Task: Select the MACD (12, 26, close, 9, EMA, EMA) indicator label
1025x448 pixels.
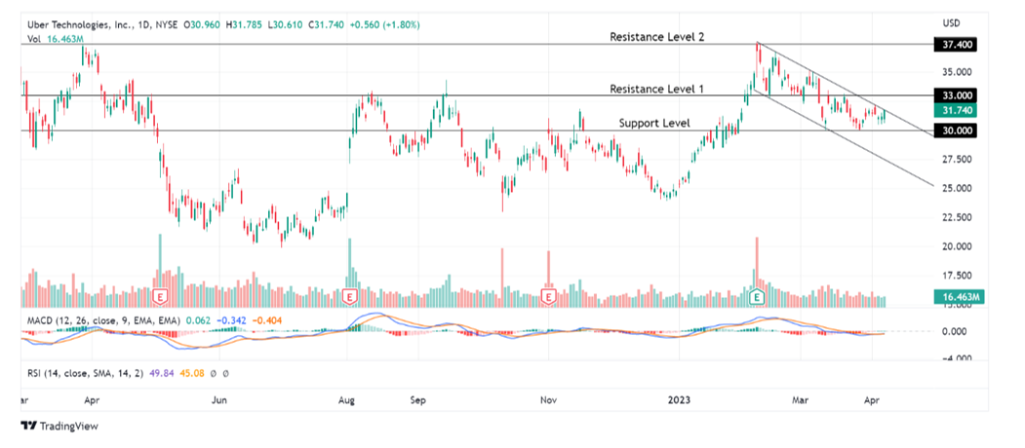Action: [x=103, y=320]
